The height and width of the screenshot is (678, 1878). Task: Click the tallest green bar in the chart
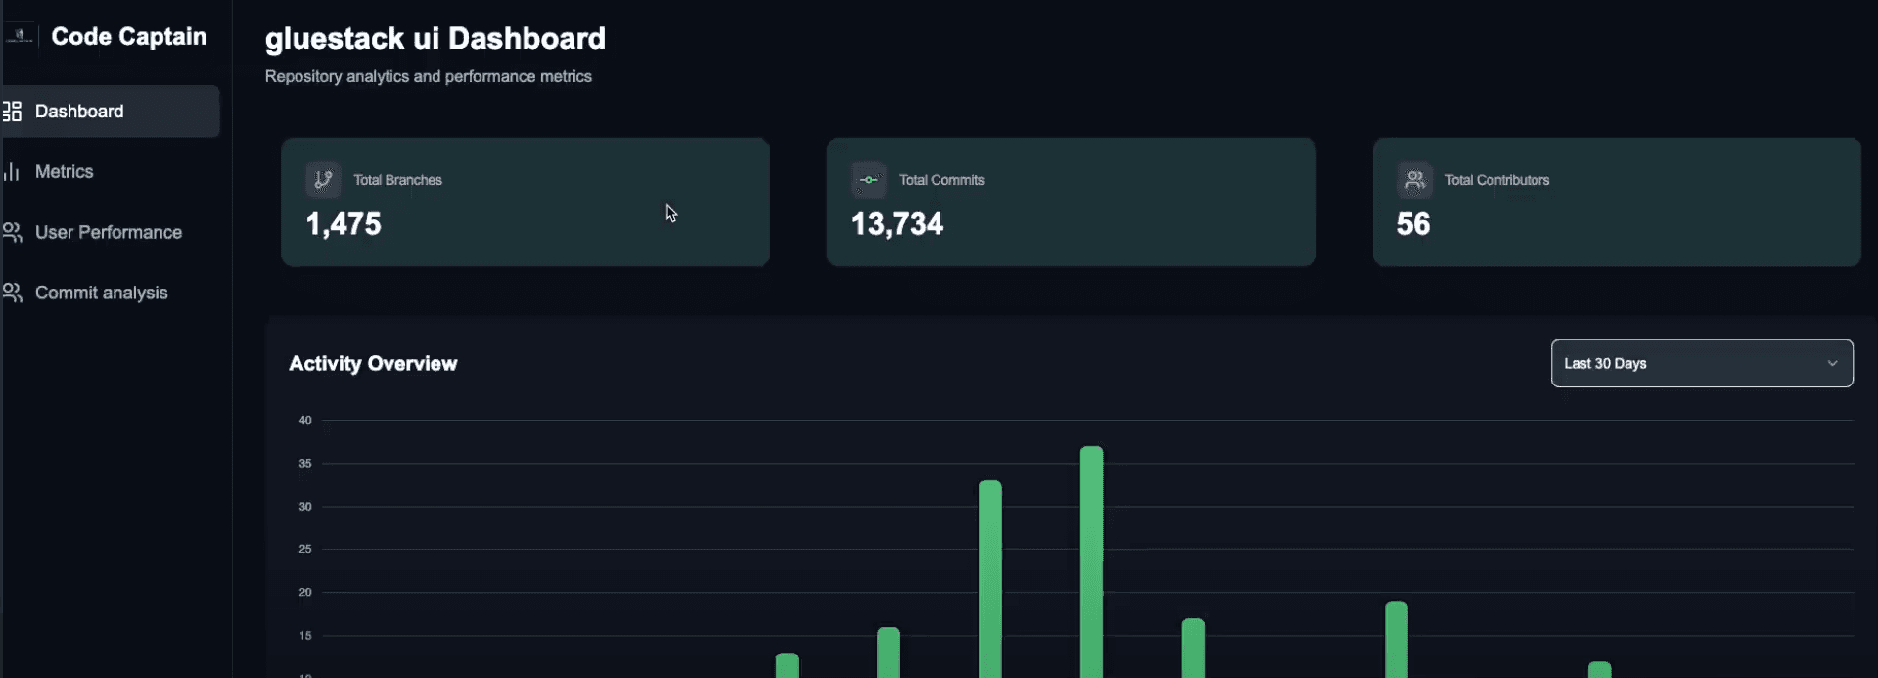pos(1091,562)
